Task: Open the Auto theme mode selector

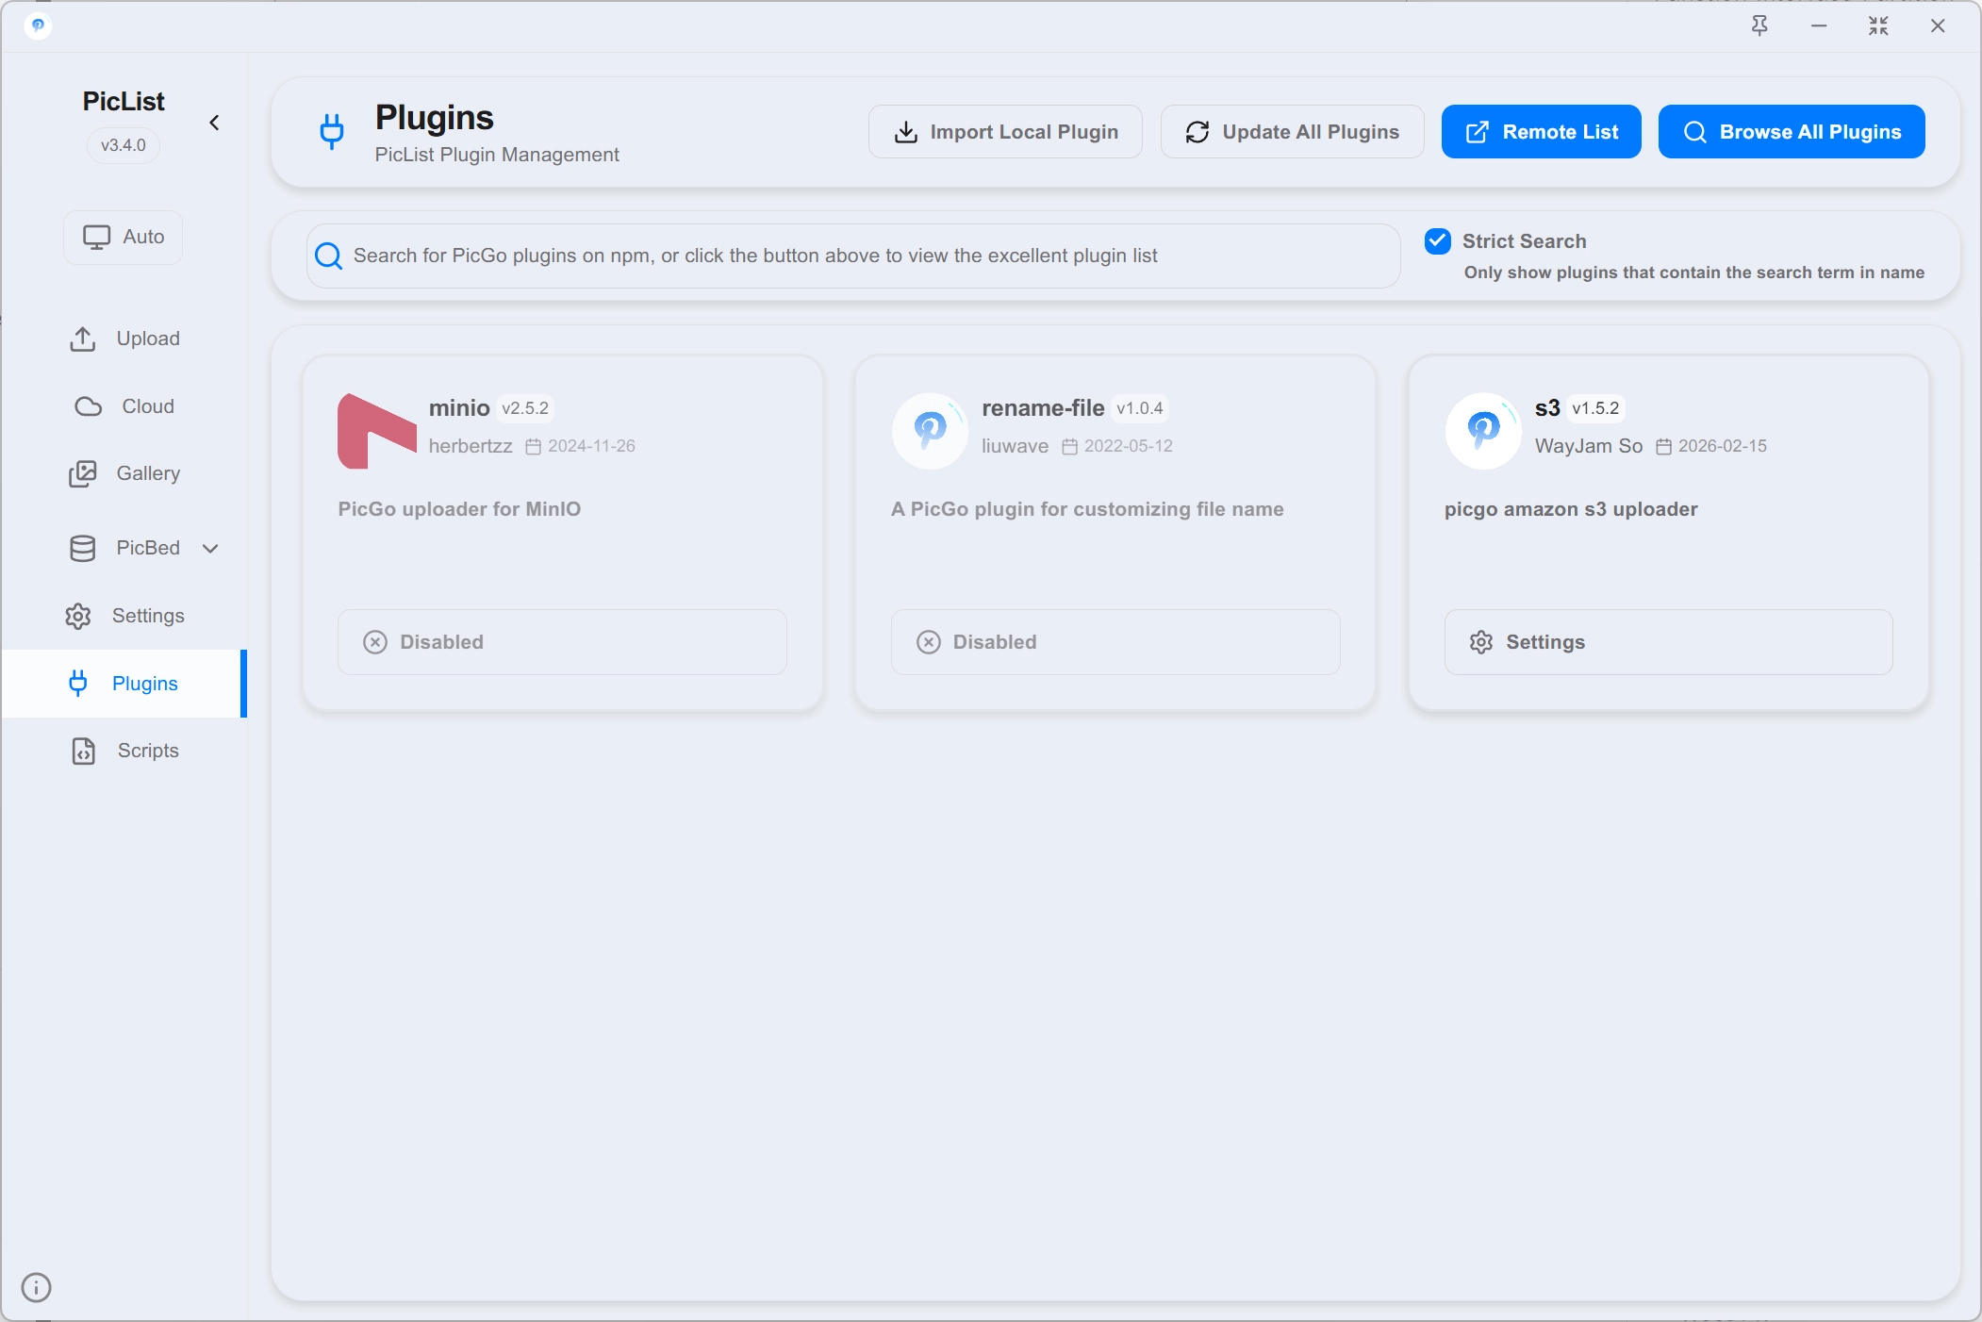Action: click(124, 237)
